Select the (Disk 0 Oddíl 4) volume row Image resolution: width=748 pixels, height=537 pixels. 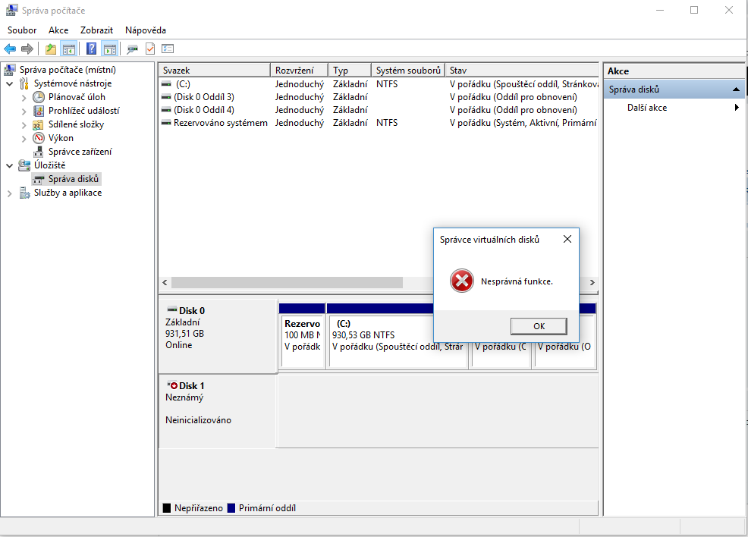coord(379,110)
